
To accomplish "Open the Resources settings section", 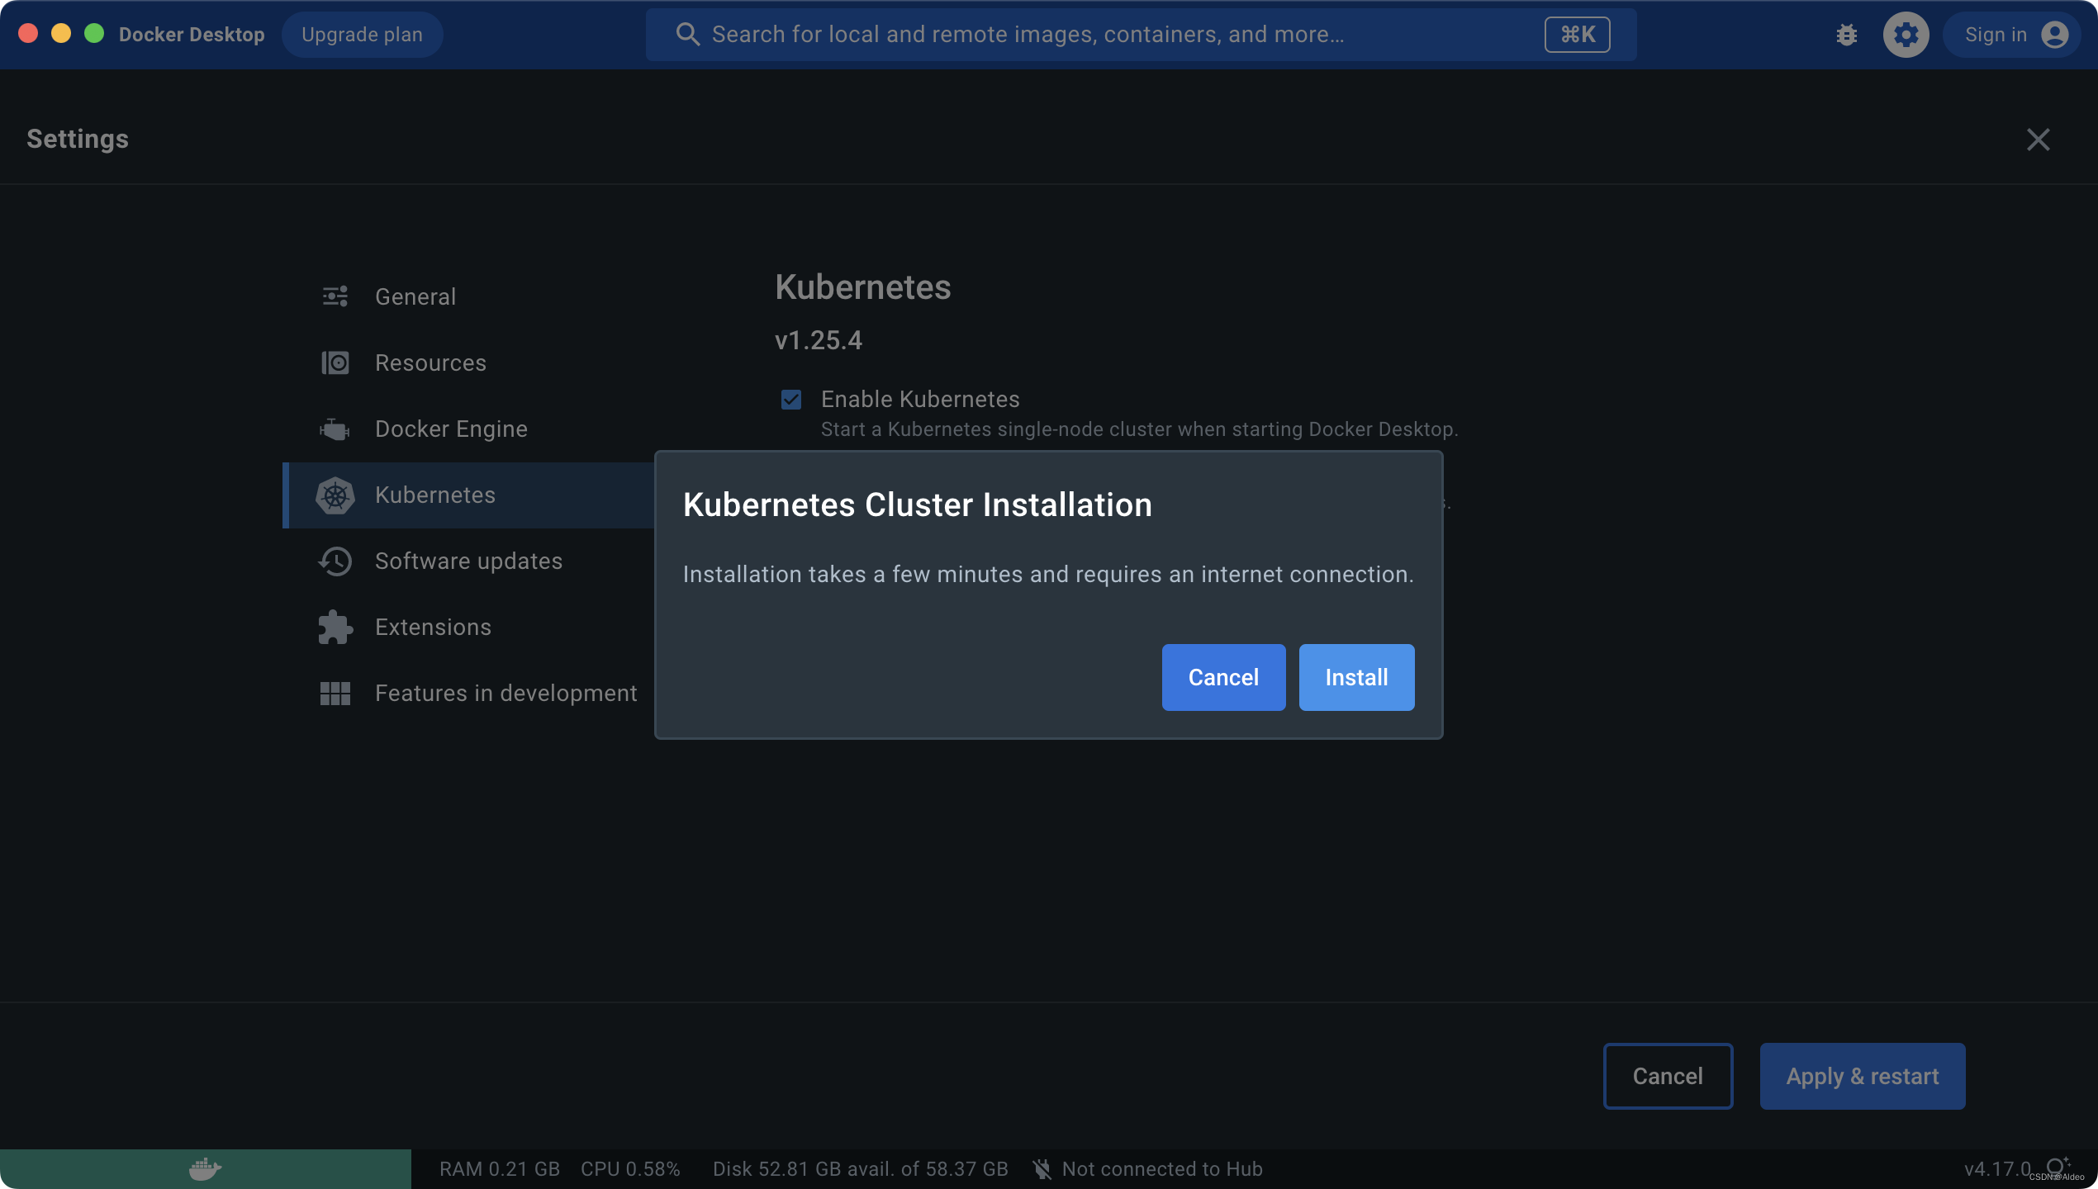I will (468, 362).
